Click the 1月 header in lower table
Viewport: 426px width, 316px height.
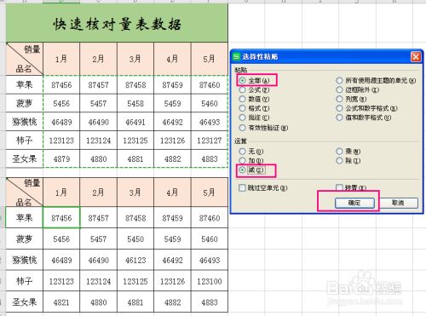pos(61,192)
